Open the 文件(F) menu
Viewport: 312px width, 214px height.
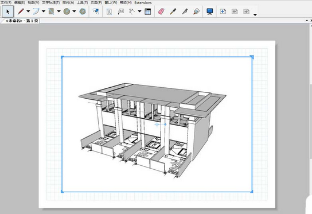point(6,3)
